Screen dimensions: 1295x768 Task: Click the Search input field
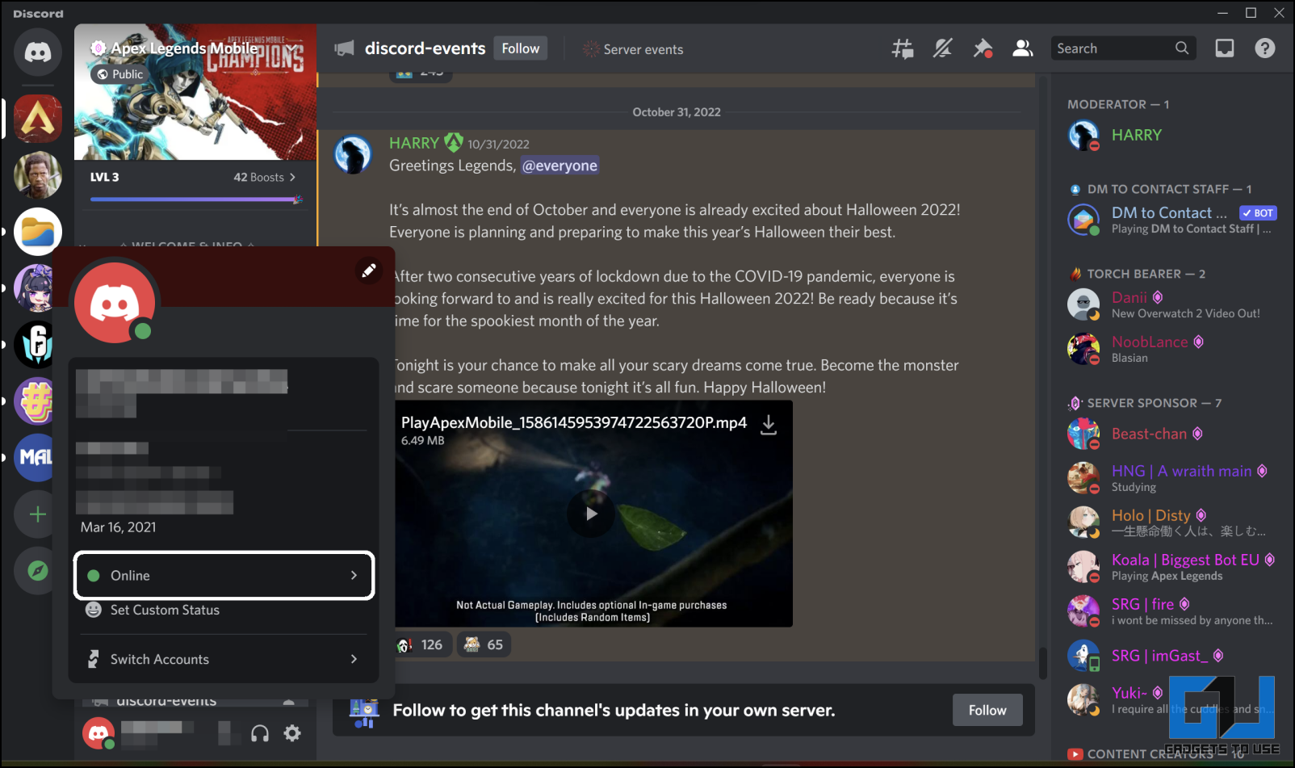click(1122, 48)
